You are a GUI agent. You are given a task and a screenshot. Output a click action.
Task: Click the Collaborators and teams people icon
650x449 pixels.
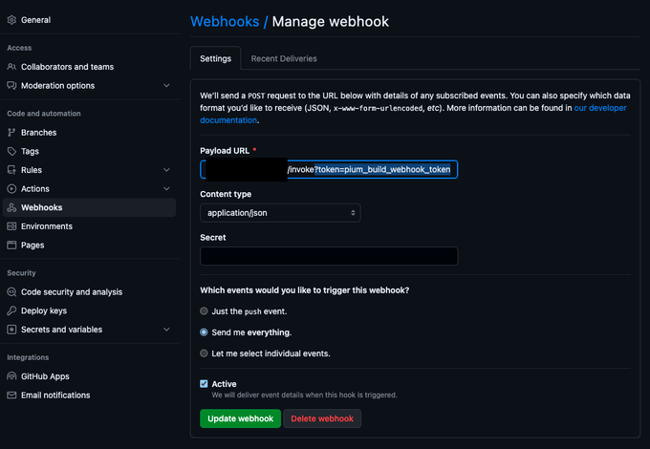tap(11, 67)
